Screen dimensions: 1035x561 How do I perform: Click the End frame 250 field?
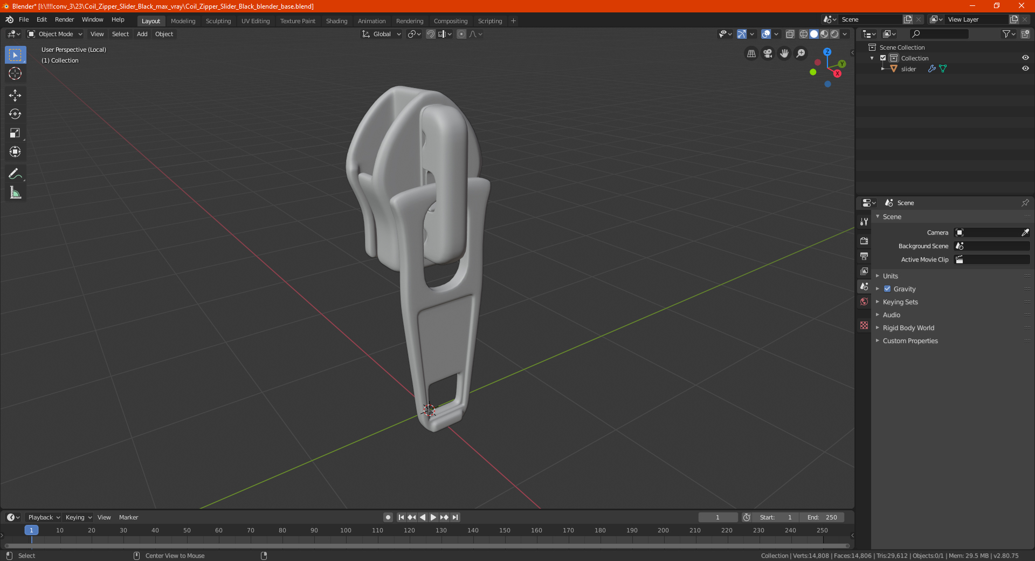(x=822, y=517)
